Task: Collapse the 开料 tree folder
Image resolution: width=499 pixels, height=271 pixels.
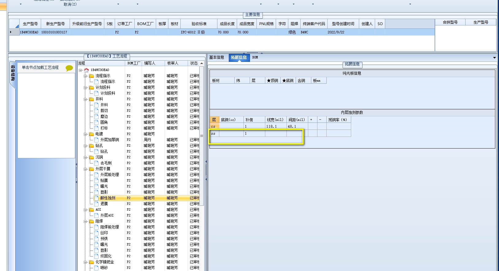Action: pos(85,99)
